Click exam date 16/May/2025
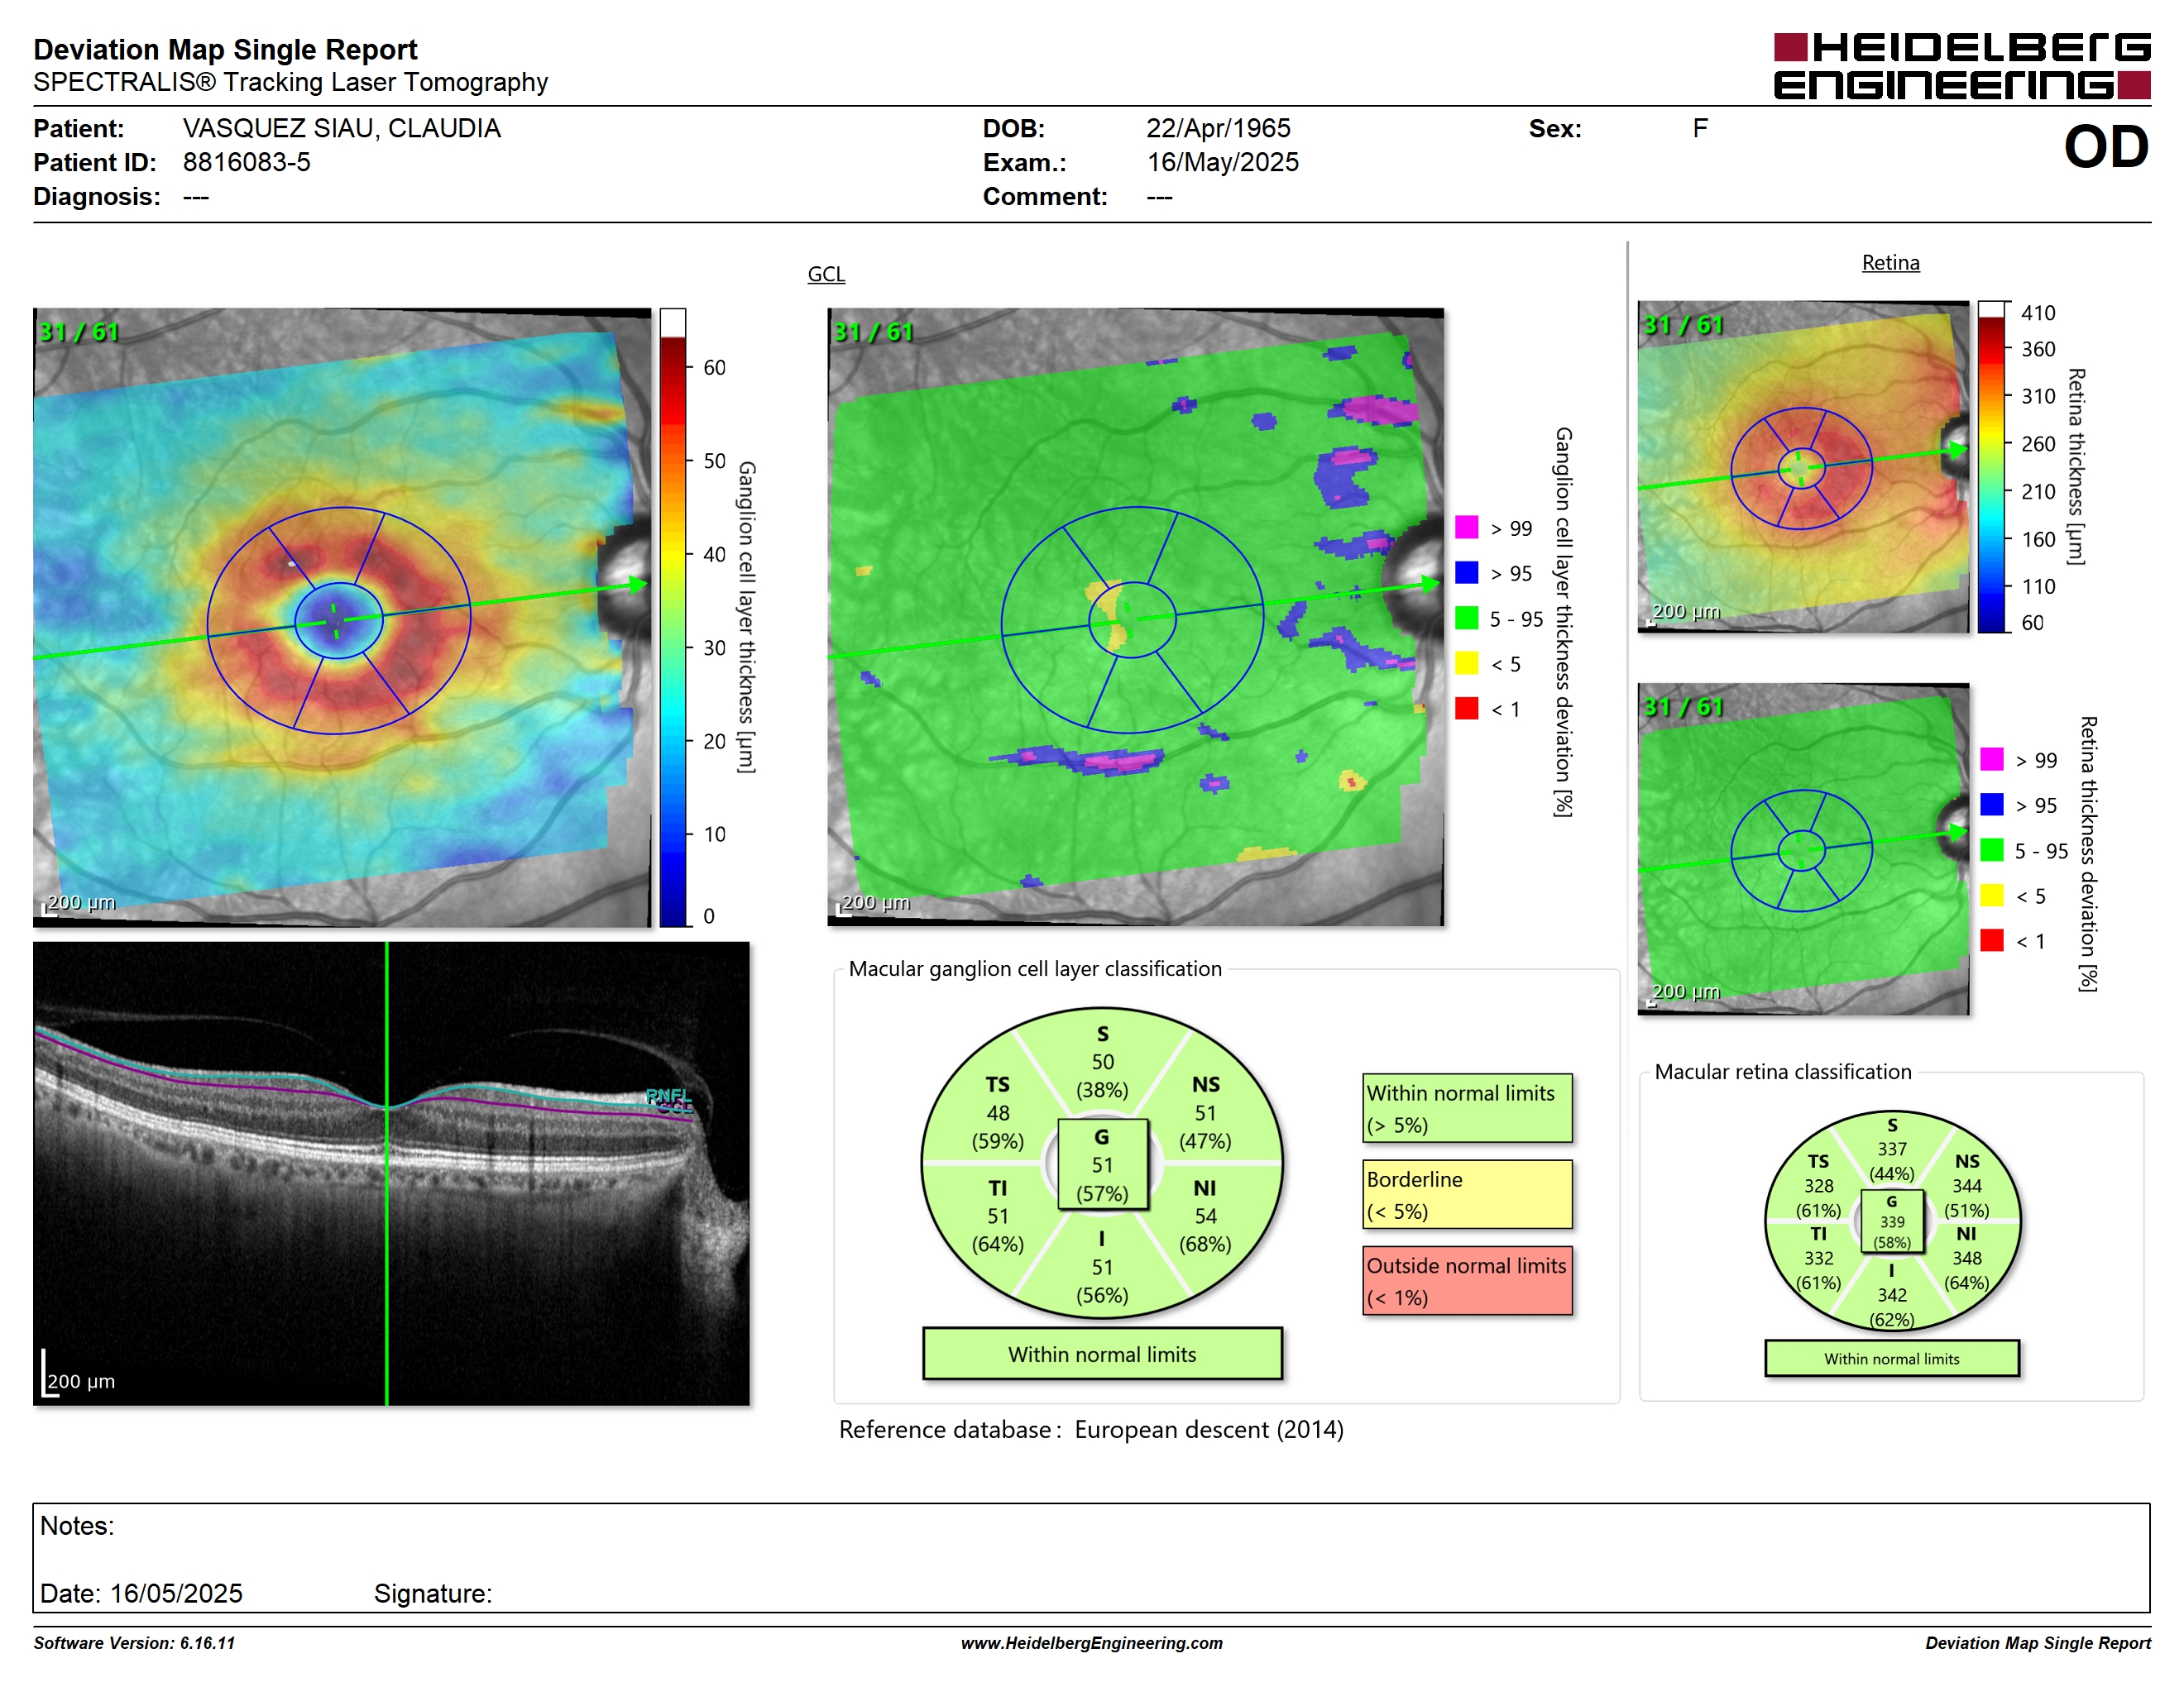 tap(1222, 162)
